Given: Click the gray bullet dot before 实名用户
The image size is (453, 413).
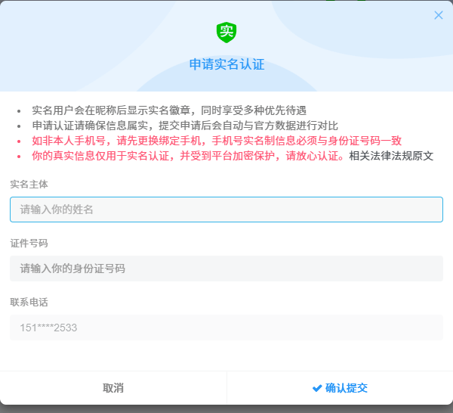Looking at the screenshot, I should [19, 111].
